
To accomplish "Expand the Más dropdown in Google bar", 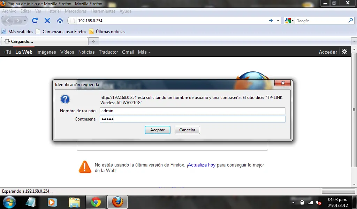I will [144, 52].
